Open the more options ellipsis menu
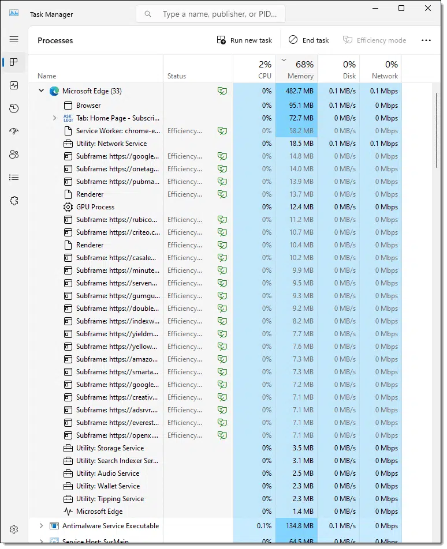 [x=426, y=40]
